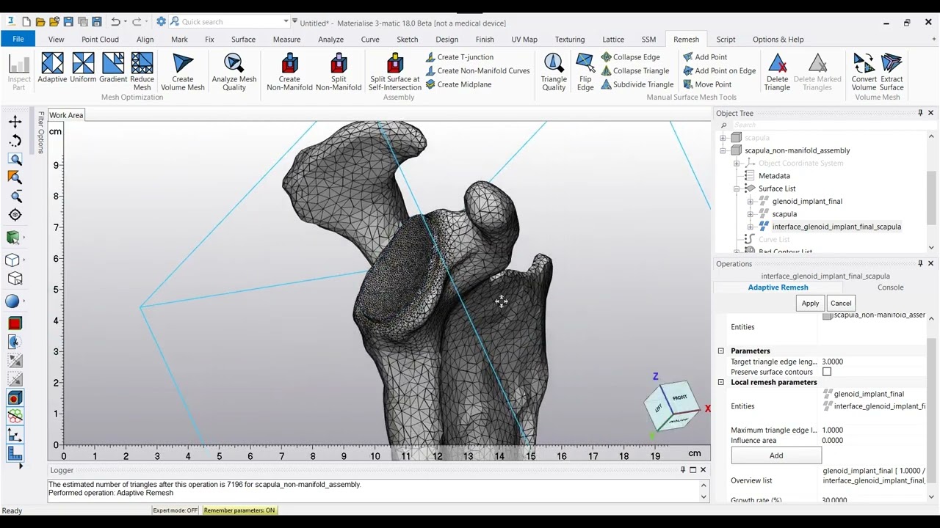Click the zoom window magnifier icon
The width and height of the screenshot is (940, 528).
coord(15,159)
